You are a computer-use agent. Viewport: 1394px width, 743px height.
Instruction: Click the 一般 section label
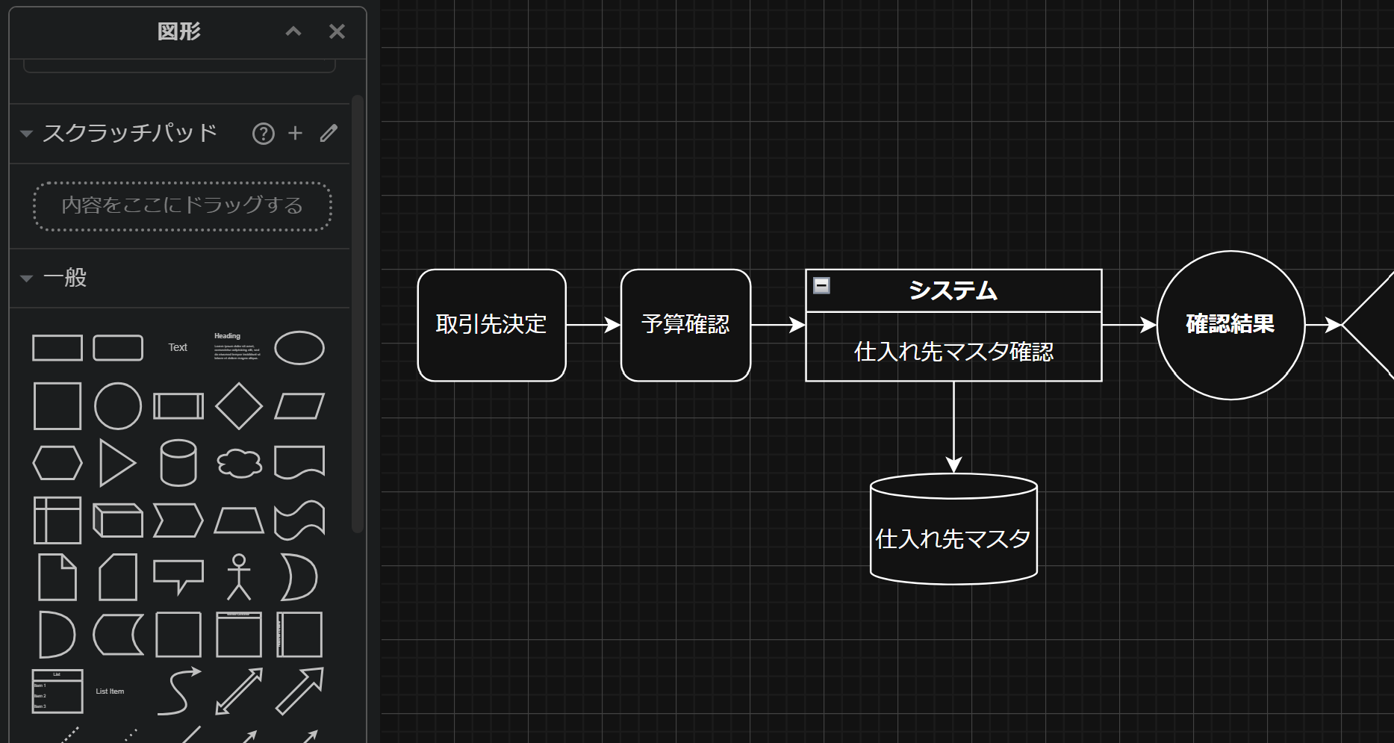[65, 278]
